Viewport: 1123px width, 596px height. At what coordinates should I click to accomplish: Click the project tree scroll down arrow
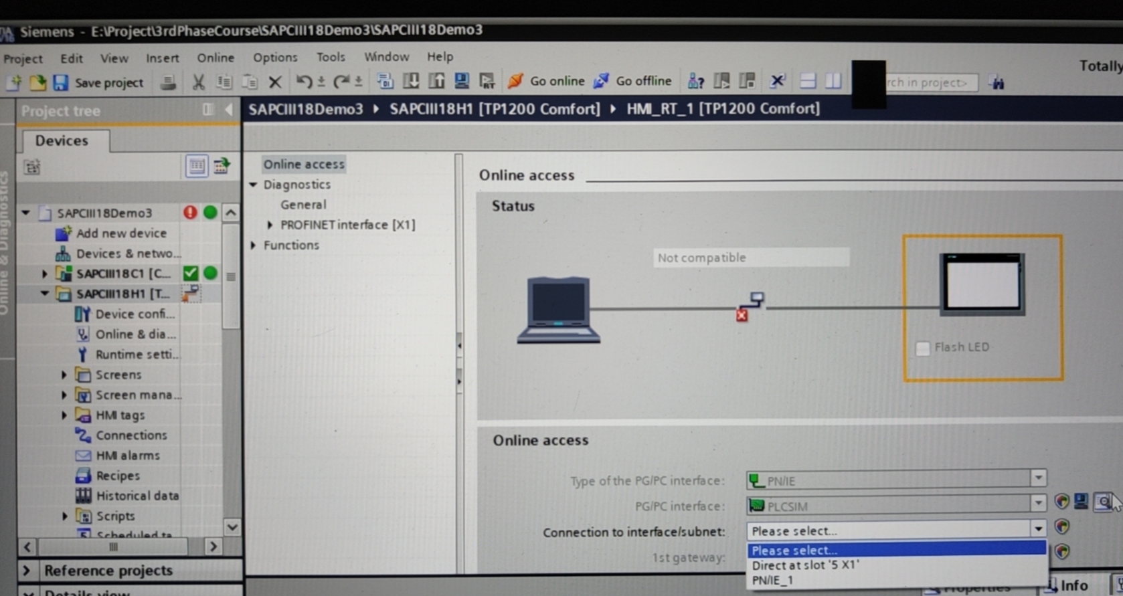[x=232, y=527]
